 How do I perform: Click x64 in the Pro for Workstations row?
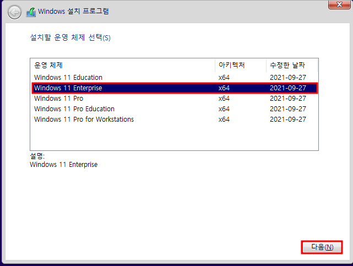224,120
